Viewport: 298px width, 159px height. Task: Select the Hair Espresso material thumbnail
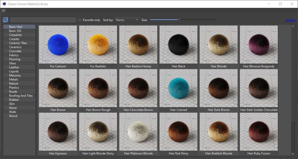point(58,132)
